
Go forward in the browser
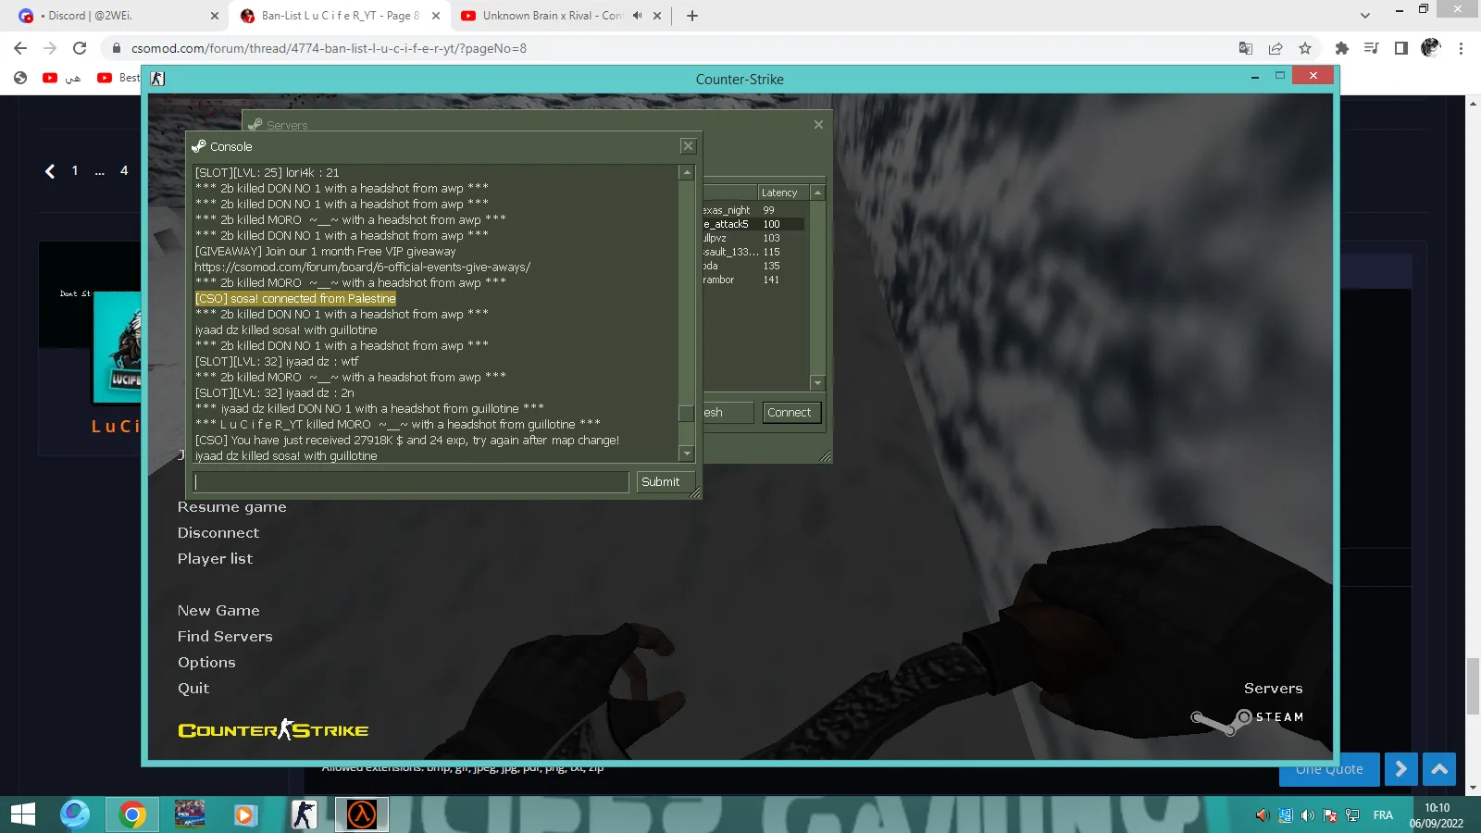(x=50, y=48)
